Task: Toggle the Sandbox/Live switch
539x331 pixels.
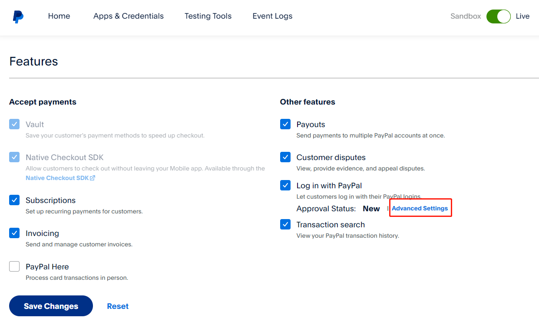Action: click(499, 16)
